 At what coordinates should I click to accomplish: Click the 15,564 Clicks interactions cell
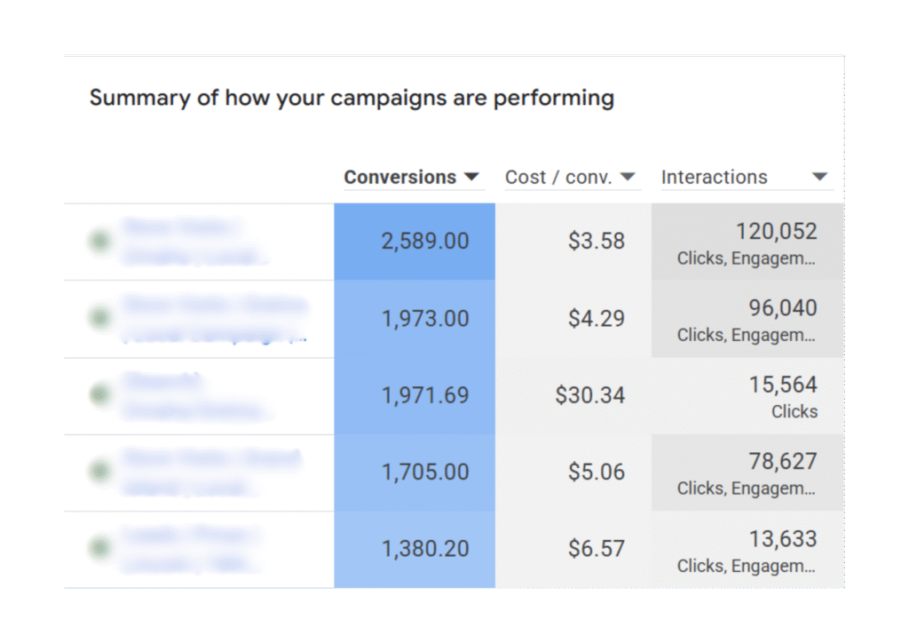tap(747, 395)
